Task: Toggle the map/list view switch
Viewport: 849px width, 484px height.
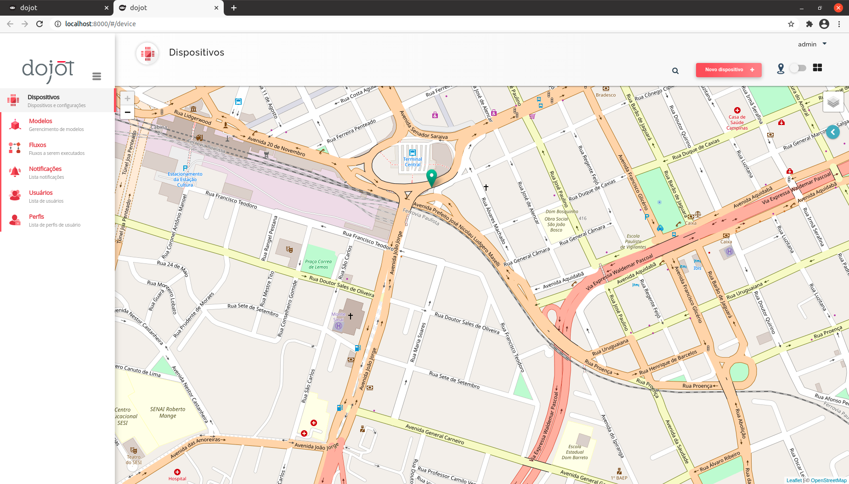Action: click(798, 68)
